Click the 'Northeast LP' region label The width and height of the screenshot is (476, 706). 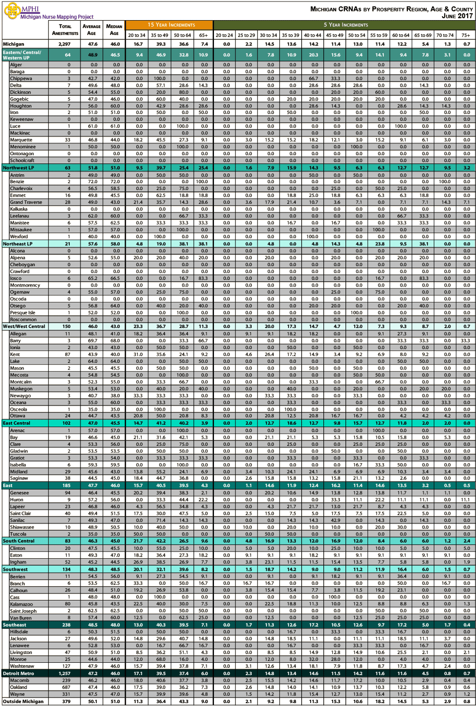18,244
